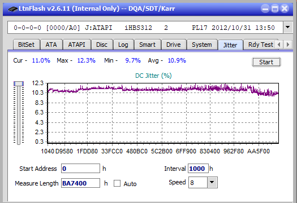The width and height of the screenshot is (297, 203).
Task: Start the jitter measurement
Action: click(266, 62)
